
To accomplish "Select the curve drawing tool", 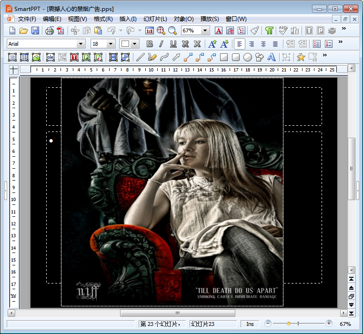I will click(x=164, y=57).
